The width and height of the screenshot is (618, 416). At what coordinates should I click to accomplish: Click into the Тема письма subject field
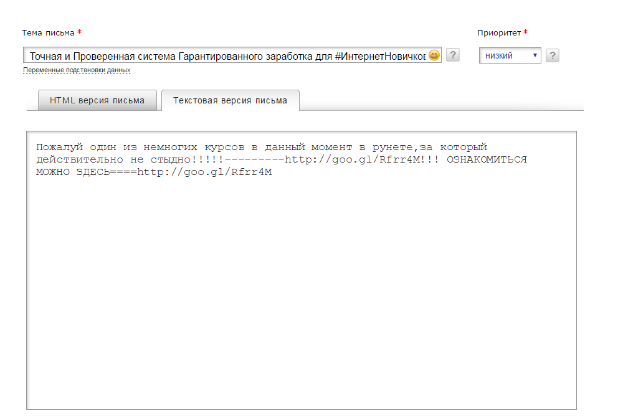pyautogui.click(x=232, y=55)
